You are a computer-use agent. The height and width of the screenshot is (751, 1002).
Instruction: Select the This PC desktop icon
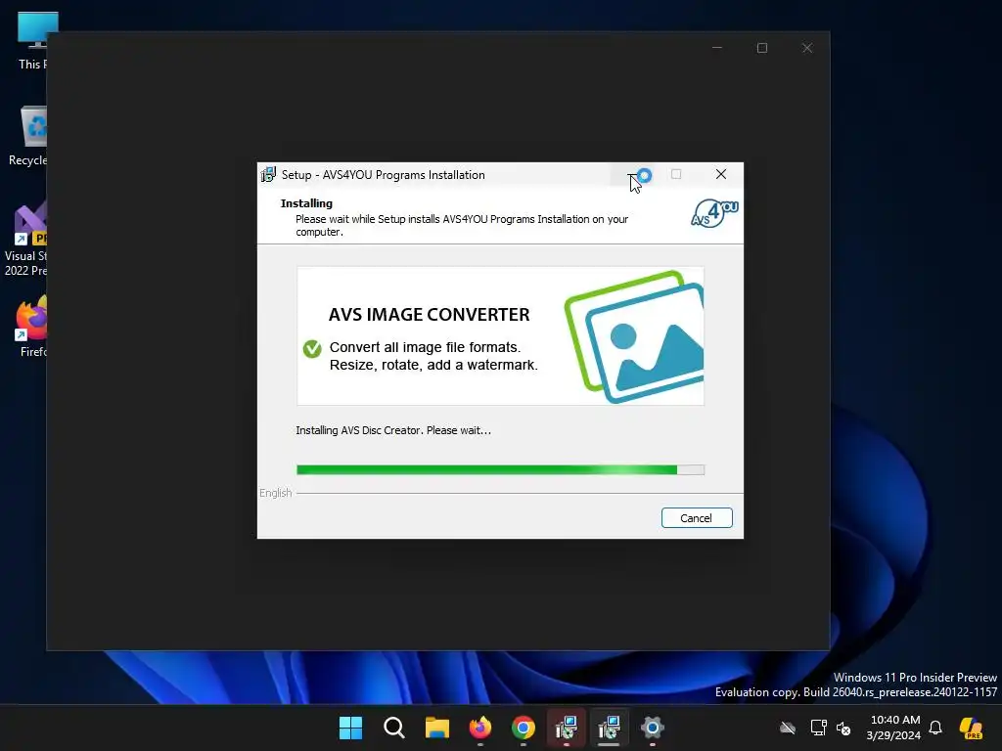[32, 40]
